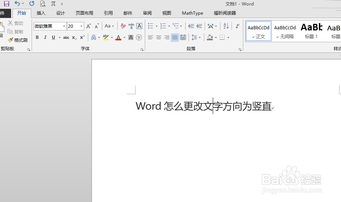Center the text
The image size is (341, 202).
click(x=159, y=37)
